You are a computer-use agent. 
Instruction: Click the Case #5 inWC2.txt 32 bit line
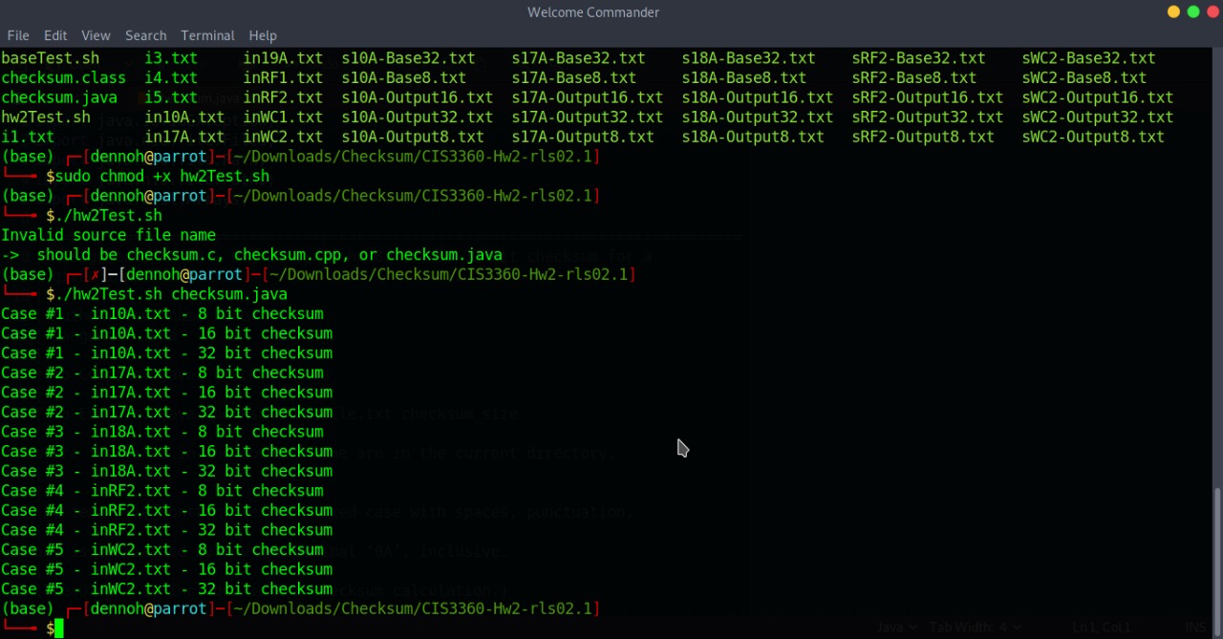tap(166, 589)
